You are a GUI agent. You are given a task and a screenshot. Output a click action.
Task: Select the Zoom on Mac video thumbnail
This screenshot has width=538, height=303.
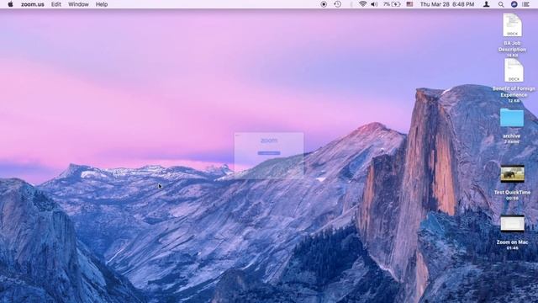pos(512,224)
